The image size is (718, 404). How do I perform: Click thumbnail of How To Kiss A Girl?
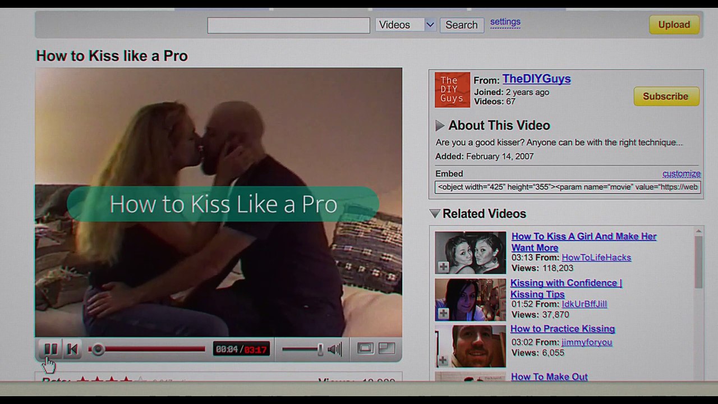click(470, 252)
